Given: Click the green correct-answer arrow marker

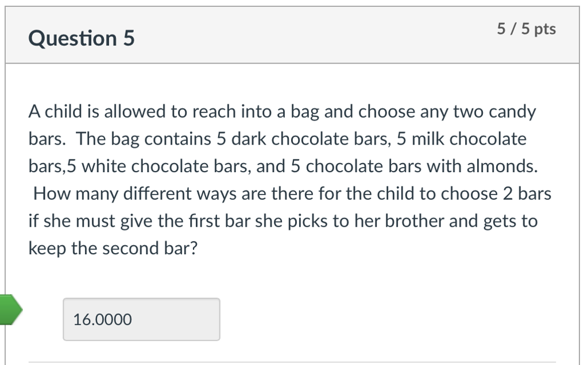Looking at the screenshot, I should (x=10, y=310).
